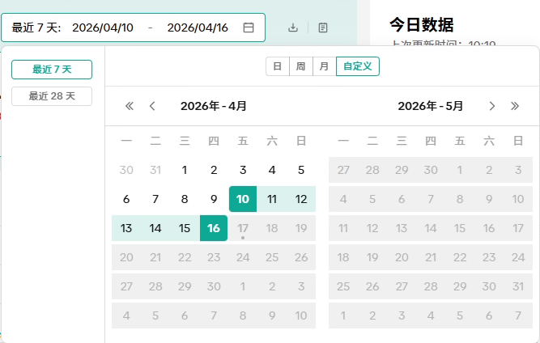Go to previous year with double-left arrow
The image size is (540, 343).
[130, 106]
